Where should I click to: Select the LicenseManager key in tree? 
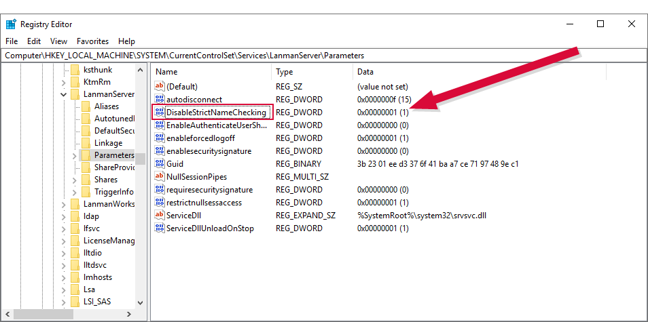109,241
